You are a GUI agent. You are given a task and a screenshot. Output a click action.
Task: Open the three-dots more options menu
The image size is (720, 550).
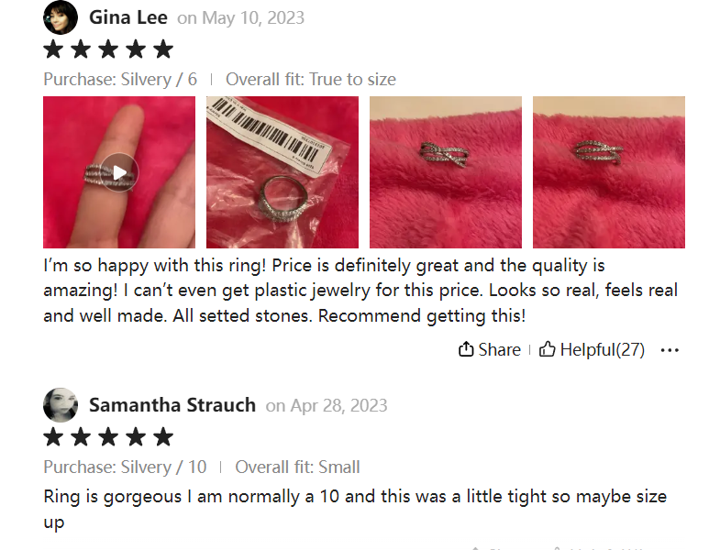pyautogui.click(x=670, y=350)
